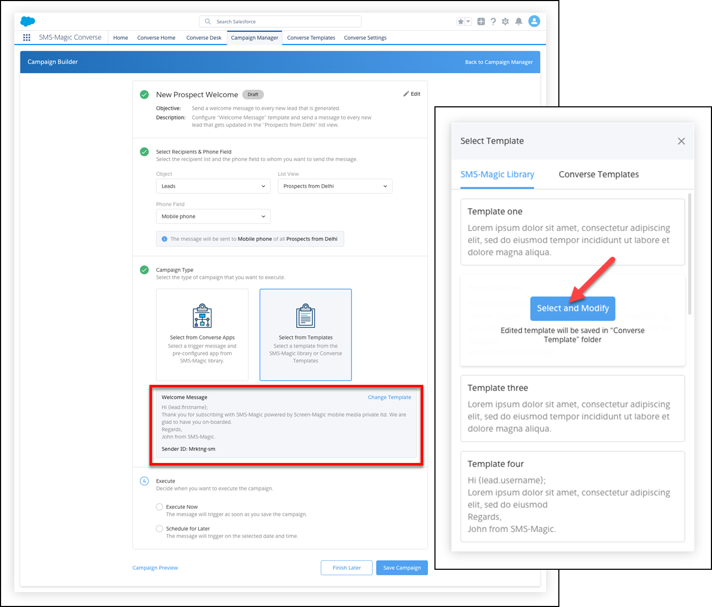Select Execute Now radio button
Image resolution: width=712 pixels, height=607 pixels.
(x=160, y=507)
